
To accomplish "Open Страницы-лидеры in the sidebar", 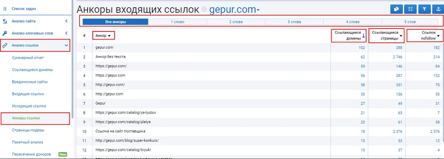I will [x=28, y=130].
